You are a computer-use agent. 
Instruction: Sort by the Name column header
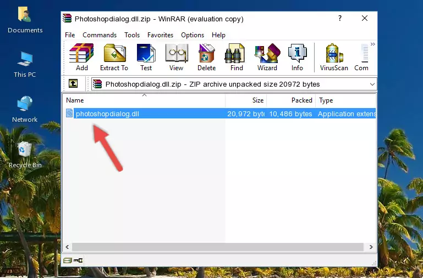pyautogui.click(x=144, y=100)
